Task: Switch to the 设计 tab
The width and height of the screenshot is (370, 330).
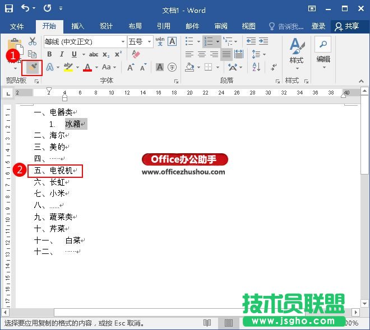Action: pos(106,26)
